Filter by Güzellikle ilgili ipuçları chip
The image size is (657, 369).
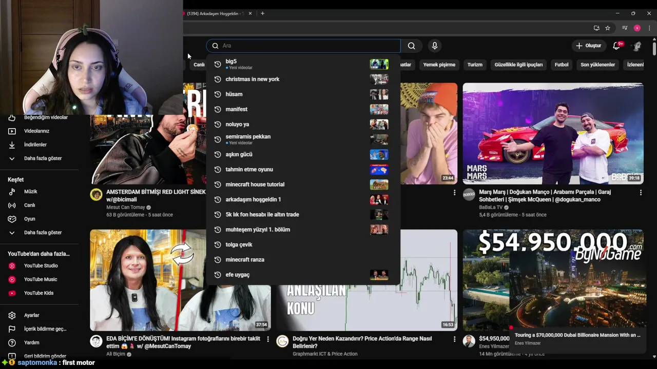click(x=518, y=65)
